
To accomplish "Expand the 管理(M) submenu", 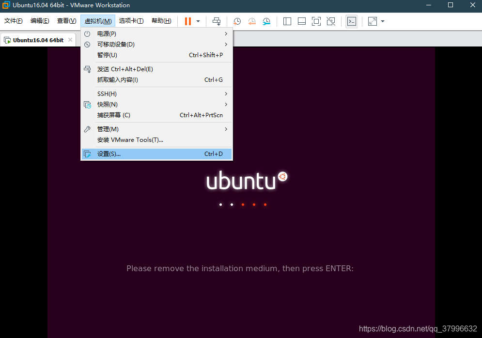I will 157,129.
